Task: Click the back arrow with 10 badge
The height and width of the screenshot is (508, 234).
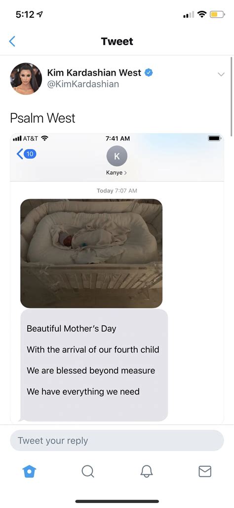Action: point(26,154)
